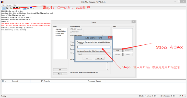
Task: Toggle the lightning bolt server active icon
Action: pos(4,8)
